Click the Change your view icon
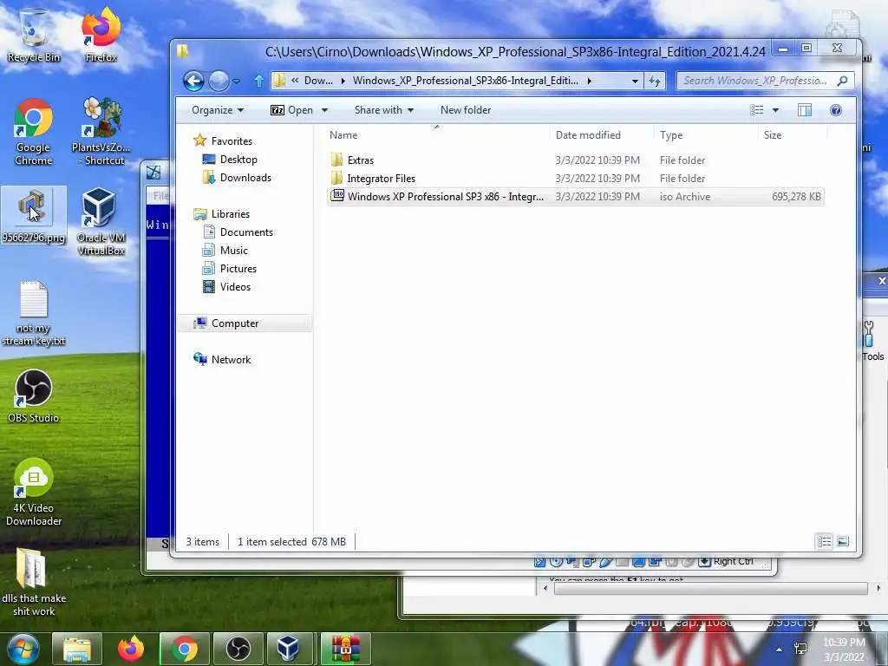Viewport: 888px width, 666px height. pos(756,110)
